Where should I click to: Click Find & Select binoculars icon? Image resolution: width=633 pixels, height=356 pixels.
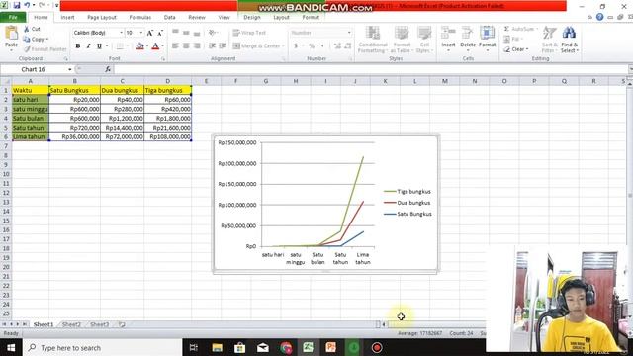click(x=569, y=33)
